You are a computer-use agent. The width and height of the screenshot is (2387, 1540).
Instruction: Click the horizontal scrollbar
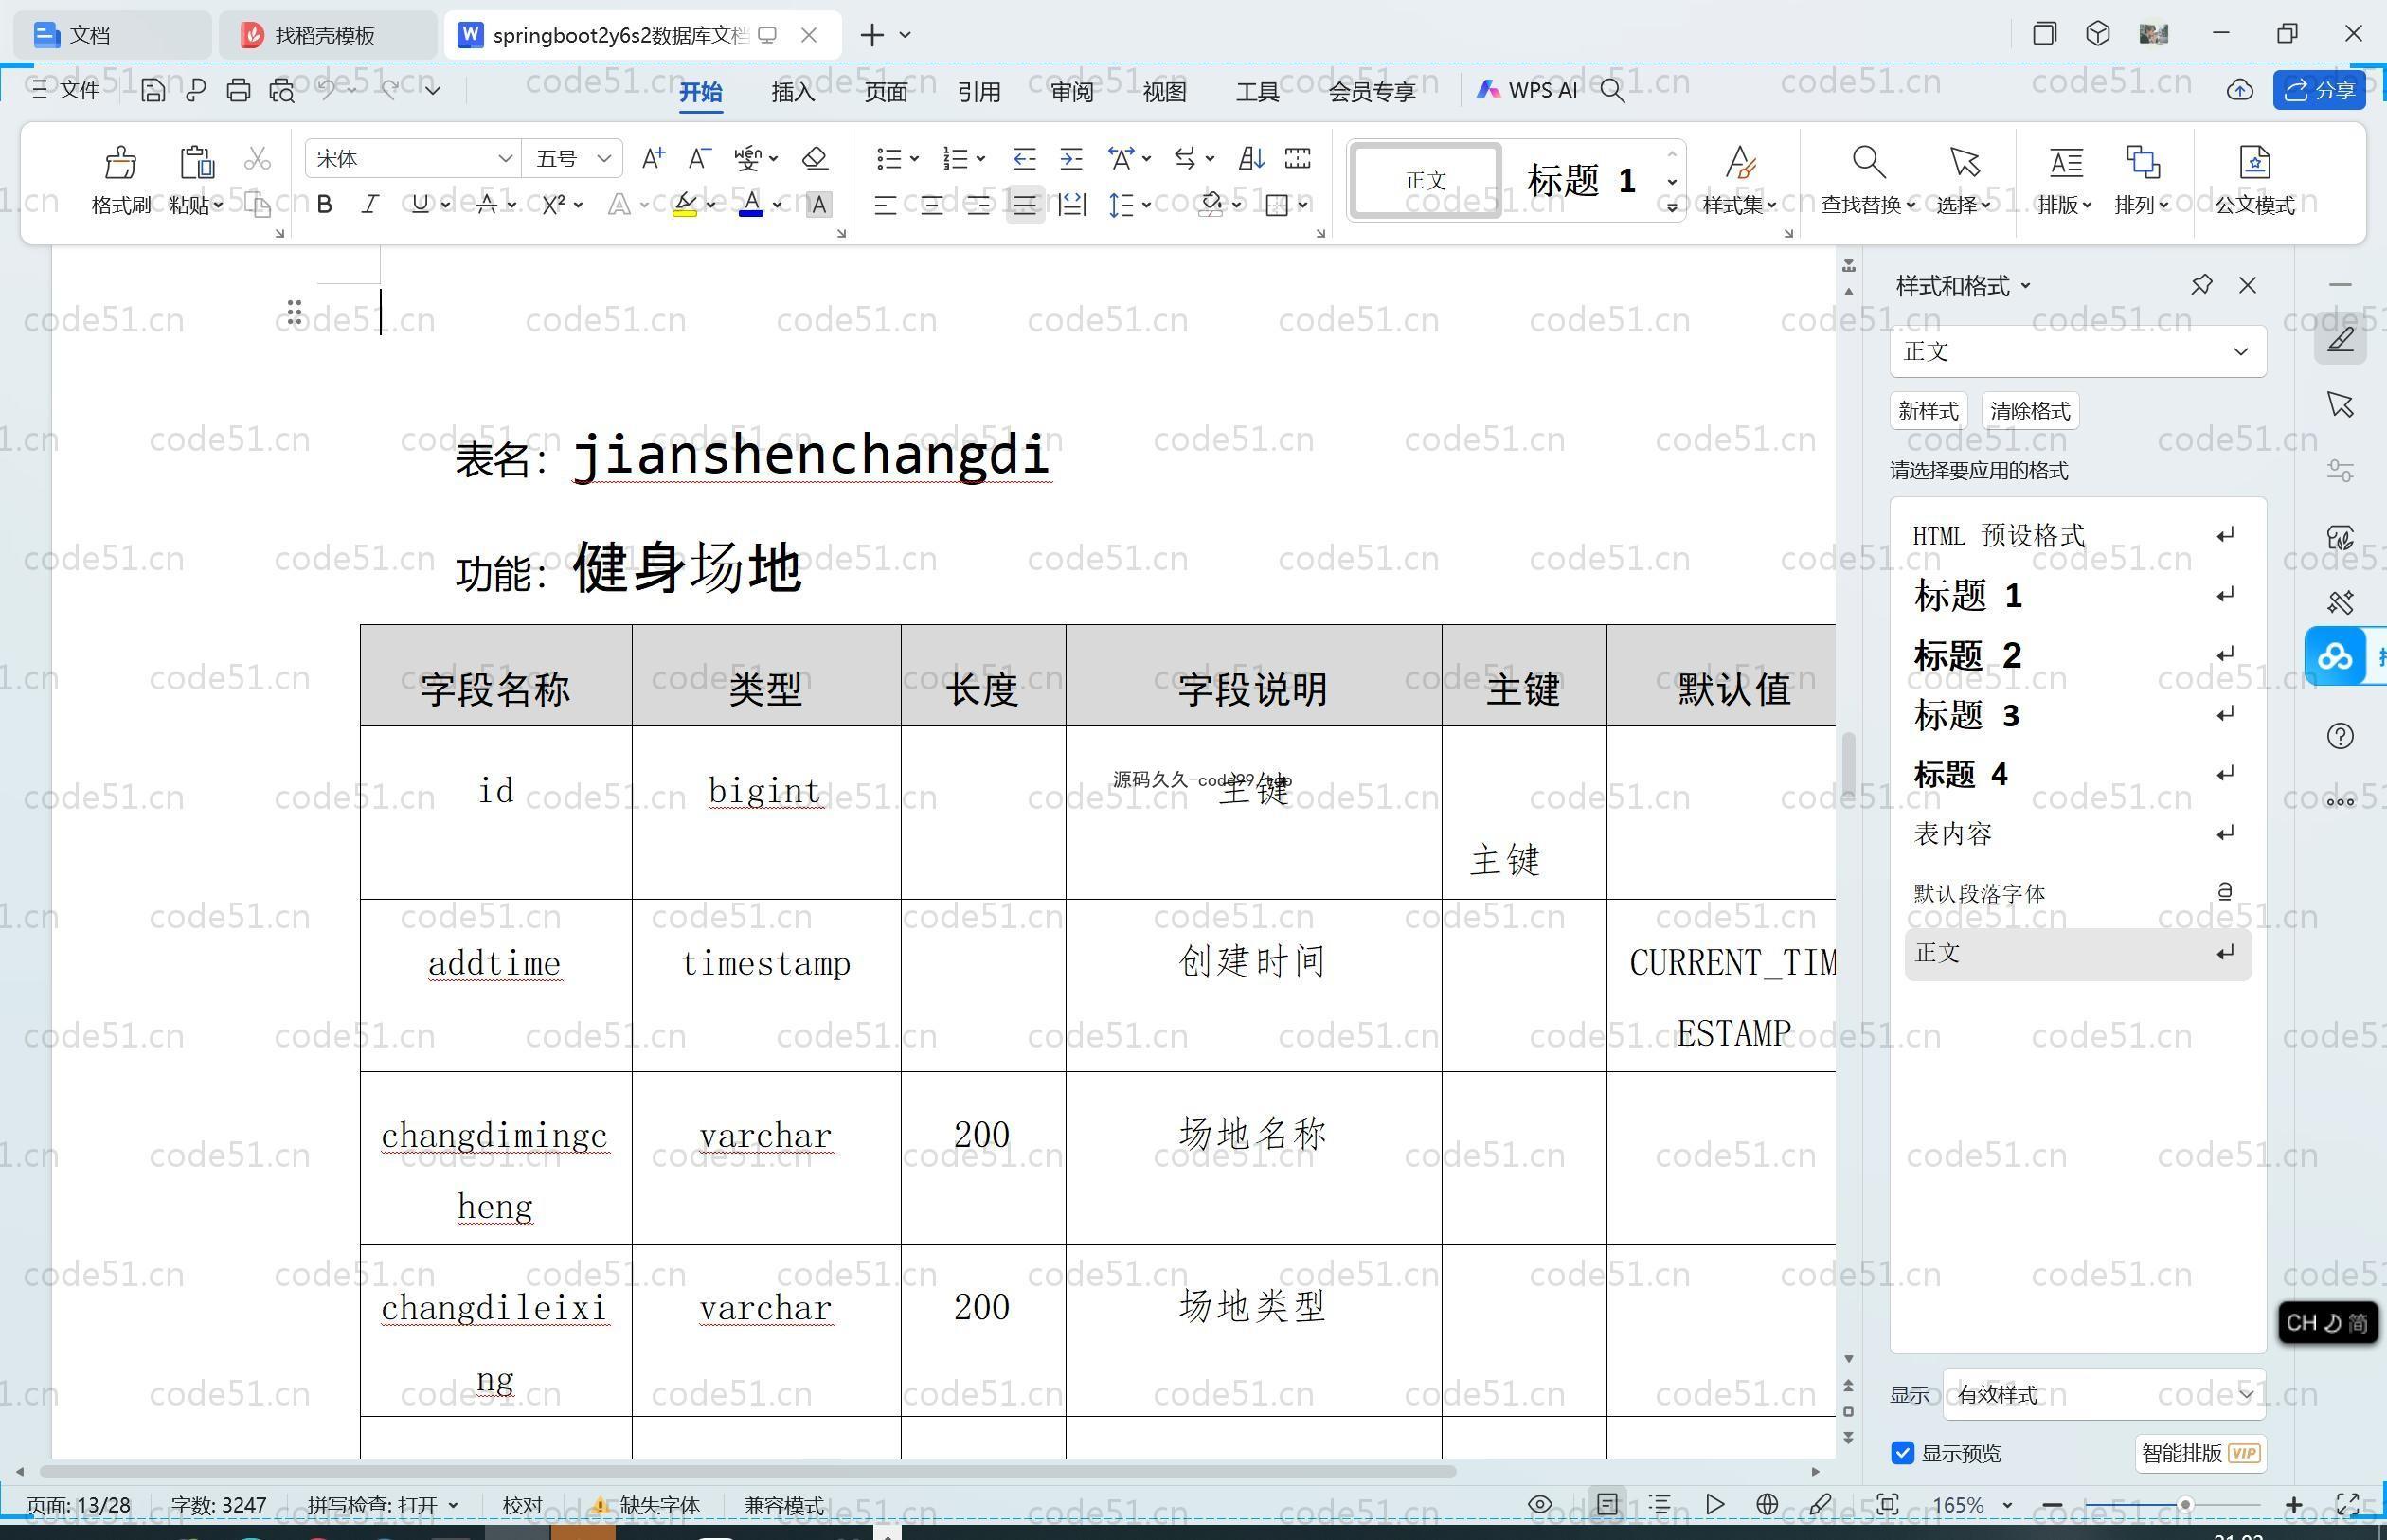[x=747, y=1471]
